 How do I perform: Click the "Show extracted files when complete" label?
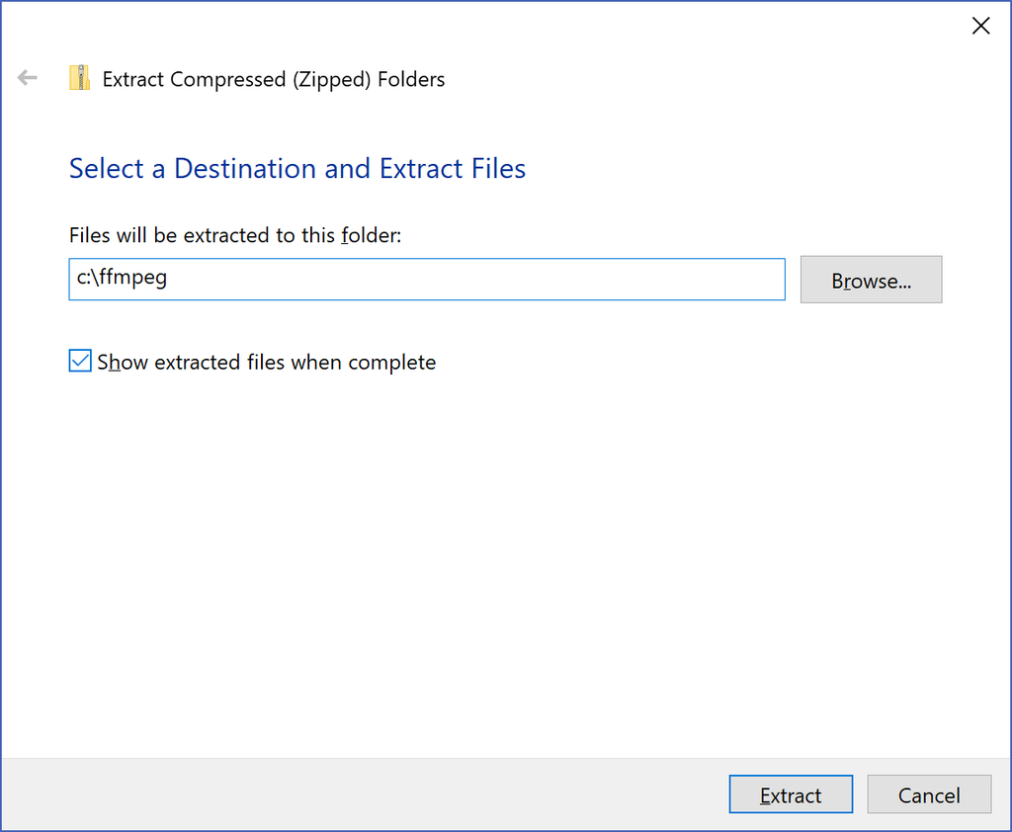point(266,363)
